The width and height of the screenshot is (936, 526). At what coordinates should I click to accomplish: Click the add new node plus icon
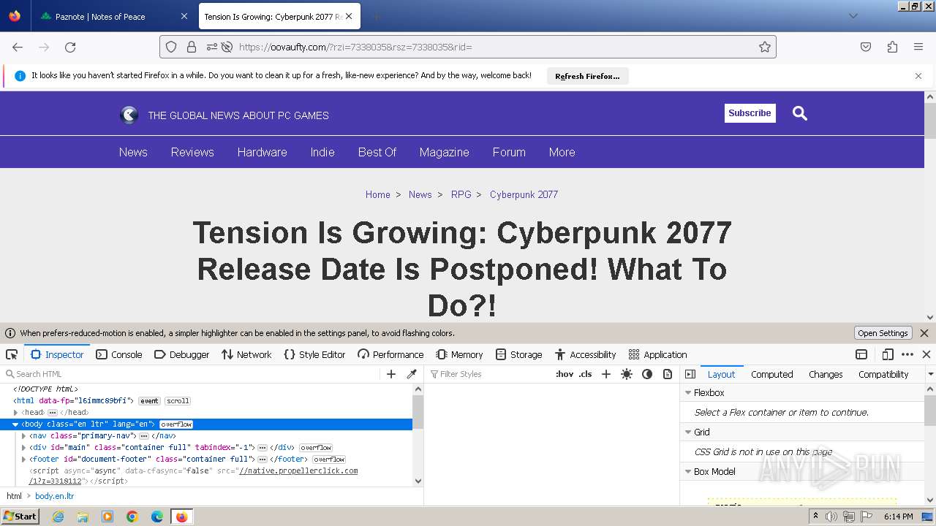pos(391,374)
